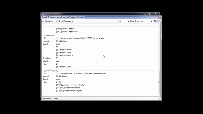Maximize the SQLi Dumper window
Screen dimensions: 203x114
[x=149, y=14]
